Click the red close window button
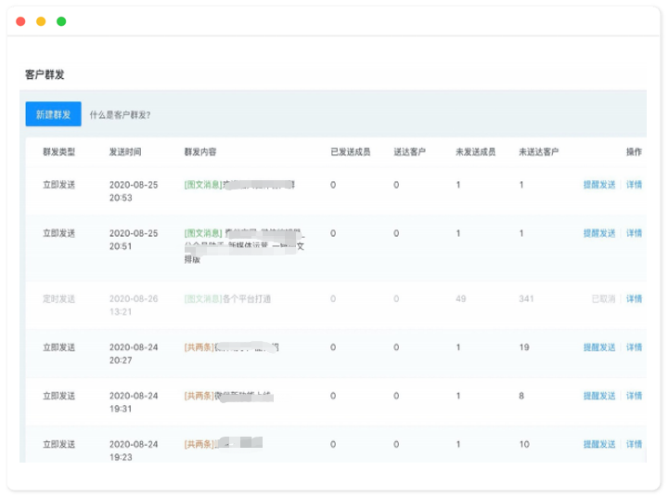Viewport: 669px width, 497px height. click(20, 20)
